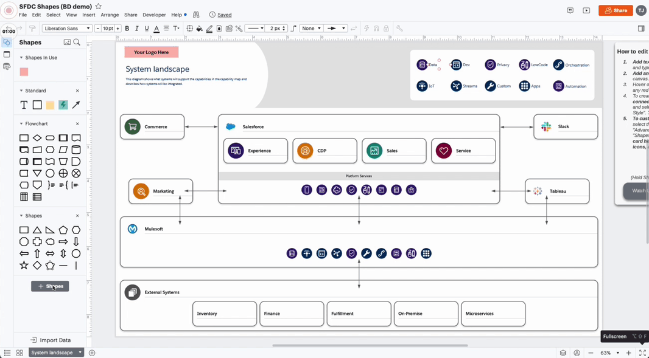The width and height of the screenshot is (649, 358).
Task: Select the lightning hotspot shape
Action: click(x=63, y=105)
